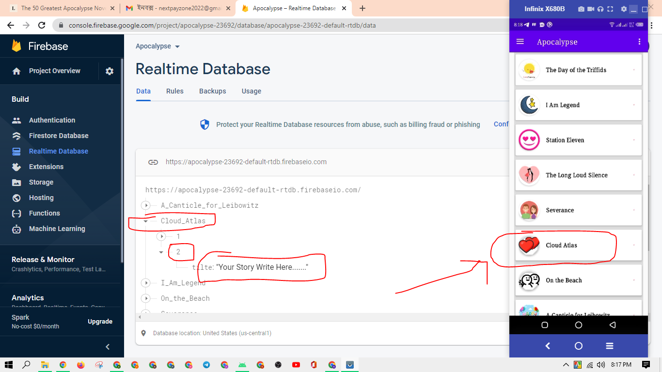Open the Cloud Atlas story card
Image resolution: width=662 pixels, height=372 pixels.
point(578,245)
